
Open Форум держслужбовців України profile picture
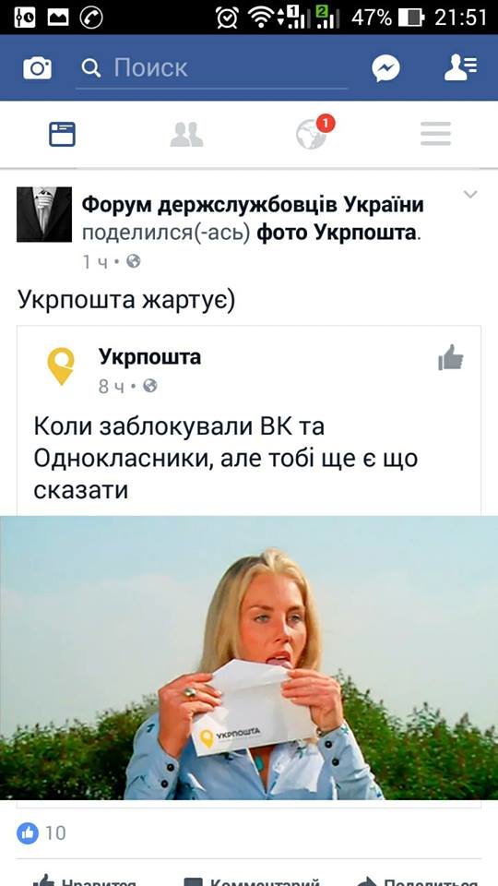click(x=44, y=214)
